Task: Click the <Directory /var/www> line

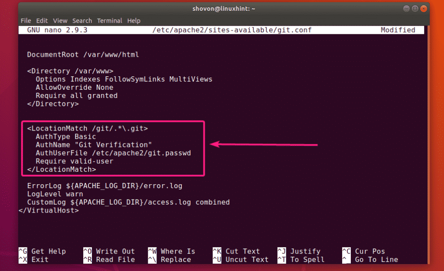Action: [70, 71]
